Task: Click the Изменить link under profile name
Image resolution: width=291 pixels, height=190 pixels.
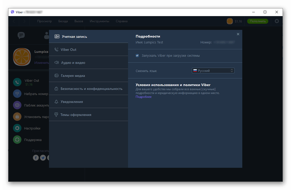Action: pyautogui.click(x=42, y=63)
